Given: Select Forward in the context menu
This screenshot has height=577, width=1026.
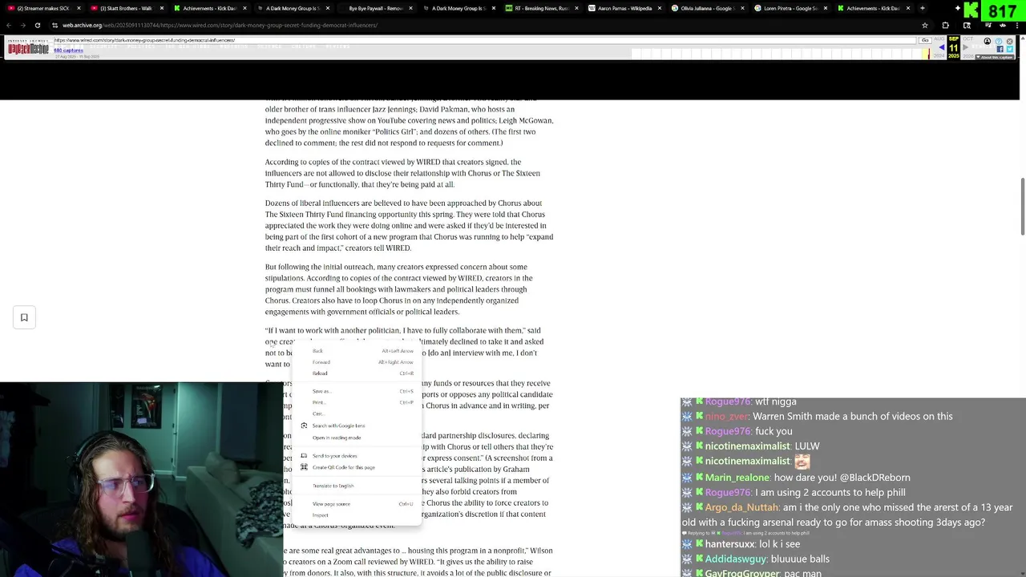Looking at the screenshot, I should [x=356, y=362].
